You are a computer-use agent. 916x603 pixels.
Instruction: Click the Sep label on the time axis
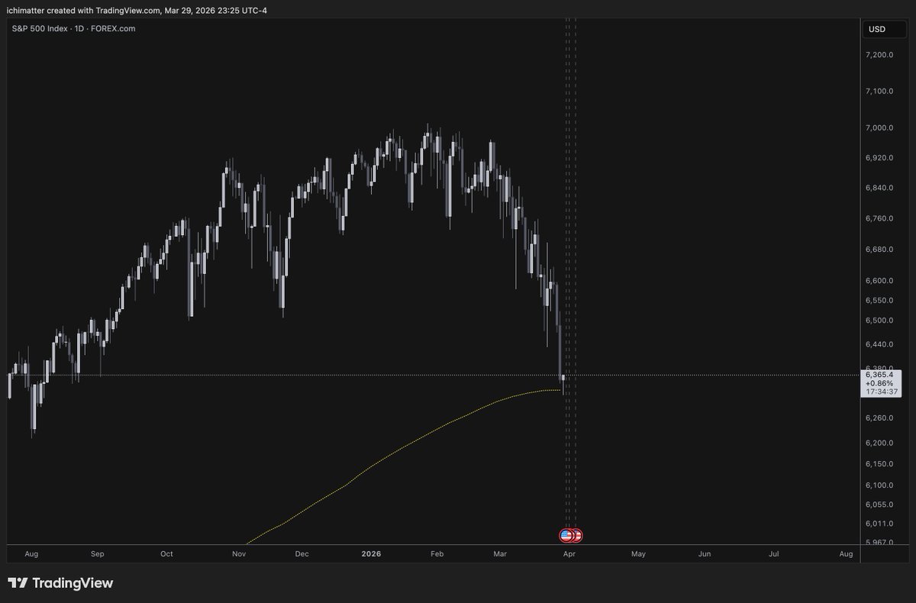point(98,553)
